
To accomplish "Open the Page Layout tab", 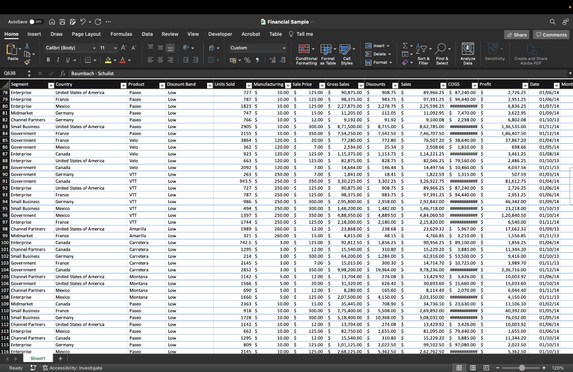I will pos(86,34).
